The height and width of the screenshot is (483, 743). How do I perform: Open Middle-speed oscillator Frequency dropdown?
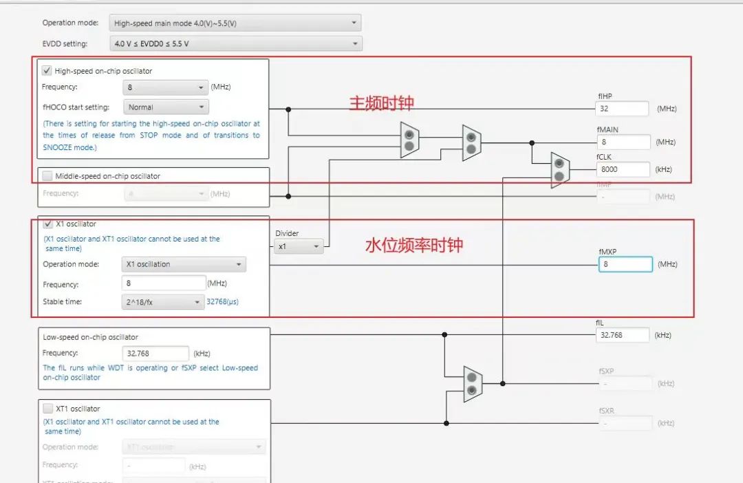point(166,194)
